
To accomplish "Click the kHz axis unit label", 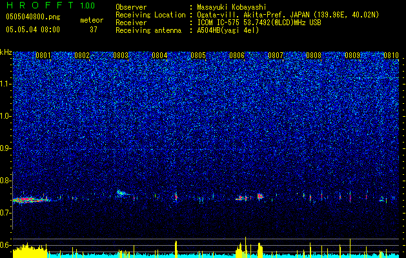I will point(6,52).
